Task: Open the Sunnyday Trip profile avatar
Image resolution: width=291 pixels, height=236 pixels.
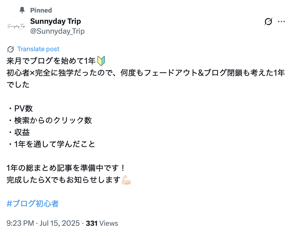Action: click(x=16, y=26)
